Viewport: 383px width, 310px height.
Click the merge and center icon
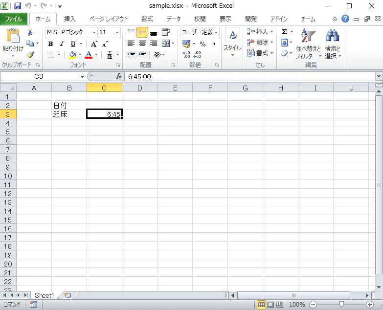click(166, 44)
